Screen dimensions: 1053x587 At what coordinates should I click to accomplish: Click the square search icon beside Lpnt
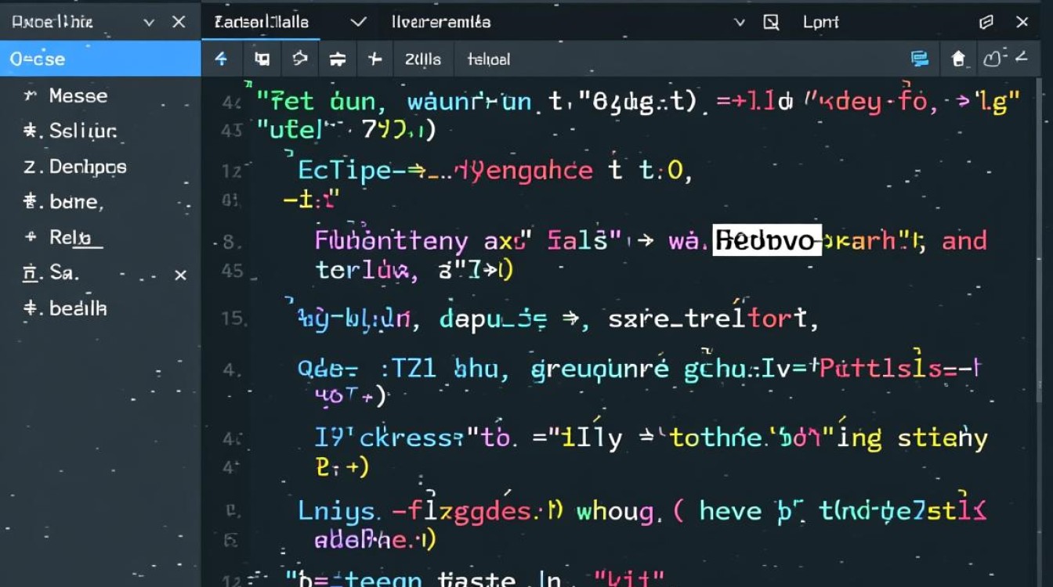pyautogui.click(x=772, y=22)
